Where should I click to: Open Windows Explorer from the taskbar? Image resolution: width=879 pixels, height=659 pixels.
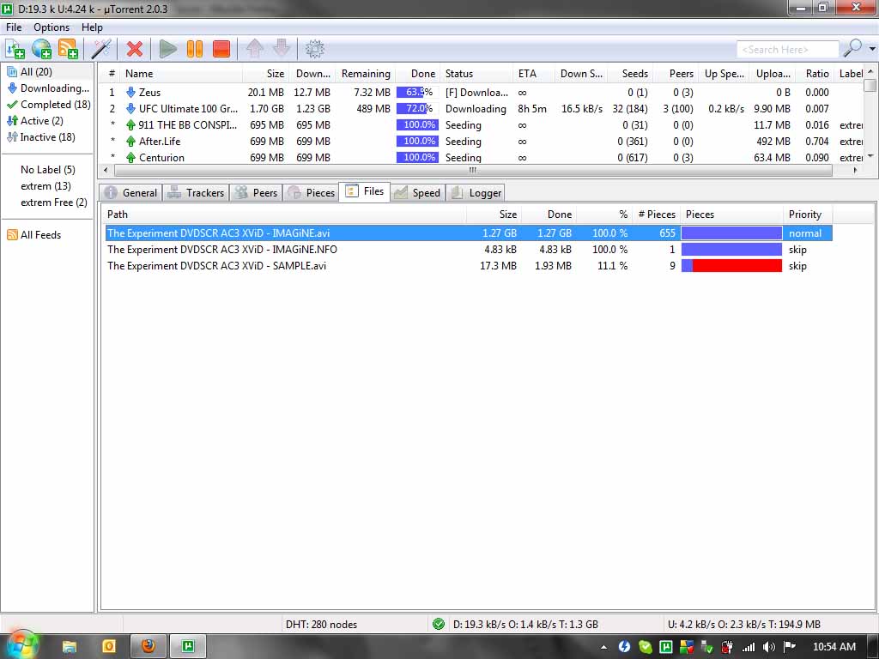point(69,647)
